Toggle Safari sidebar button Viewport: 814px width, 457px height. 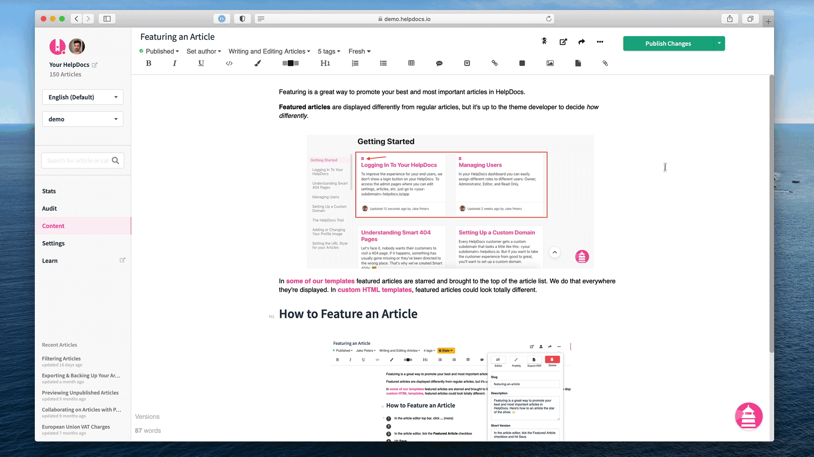107,19
